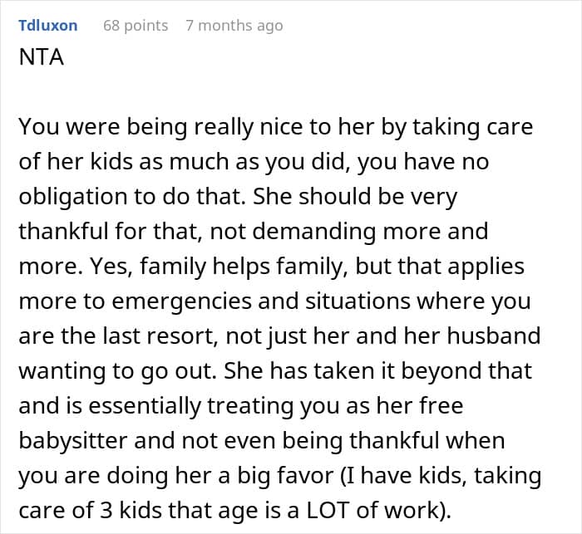
Task: Click the capitalized word 'LOT'
Action: [328, 510]
